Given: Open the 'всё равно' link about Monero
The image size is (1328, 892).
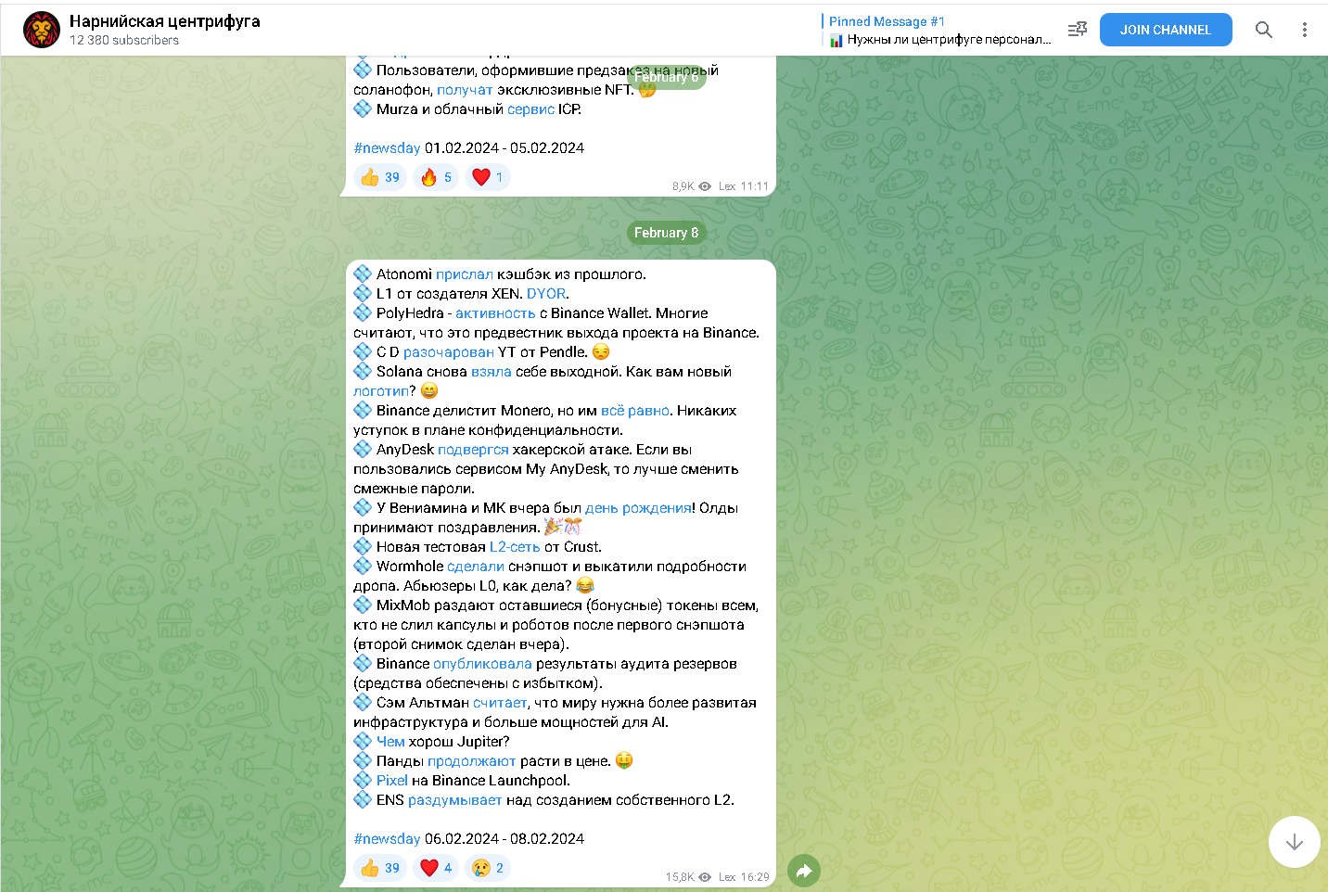Looking at the screenshot, I should [635, 411].
